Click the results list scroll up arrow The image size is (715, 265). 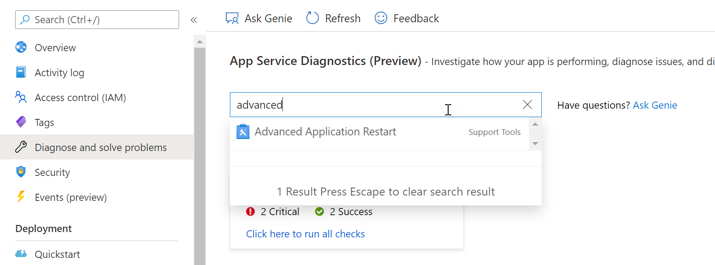click(x=535, y=124)
